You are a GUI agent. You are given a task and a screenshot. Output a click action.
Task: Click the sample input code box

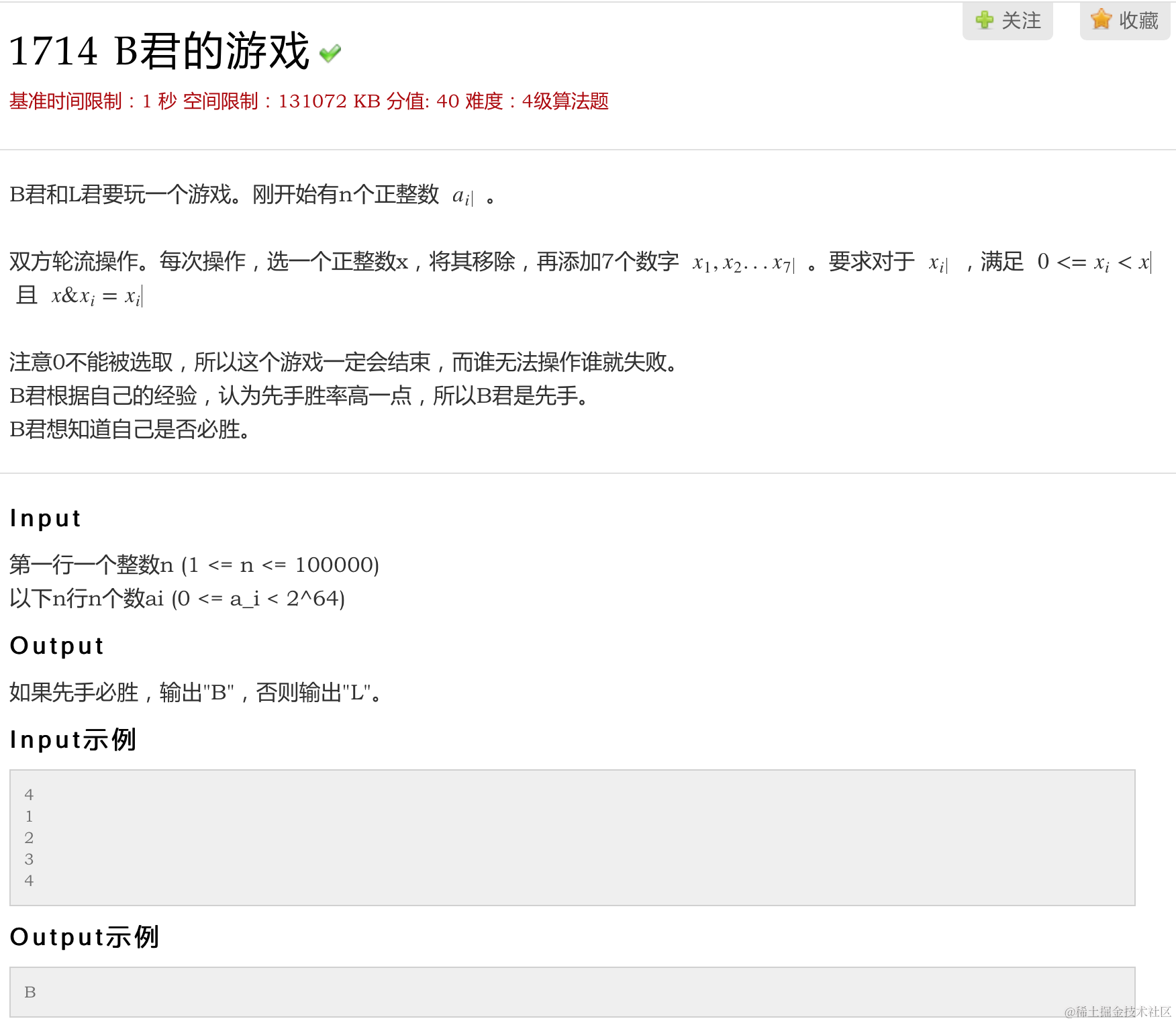click(573, 838)
